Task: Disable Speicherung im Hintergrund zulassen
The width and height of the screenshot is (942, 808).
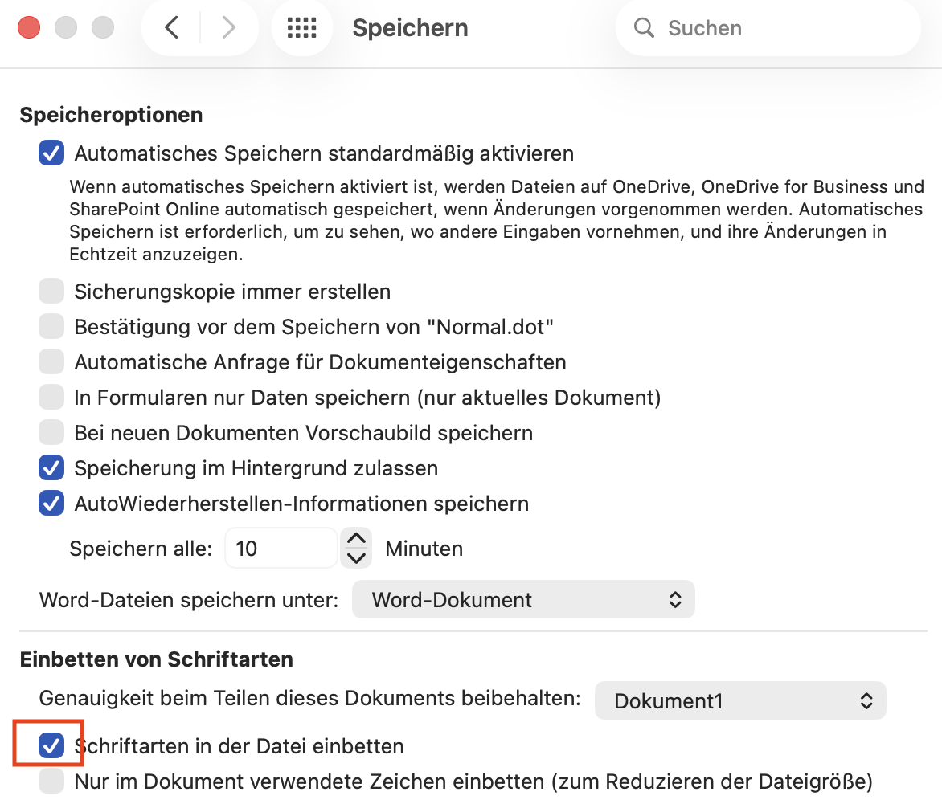Action: point(51,467)
